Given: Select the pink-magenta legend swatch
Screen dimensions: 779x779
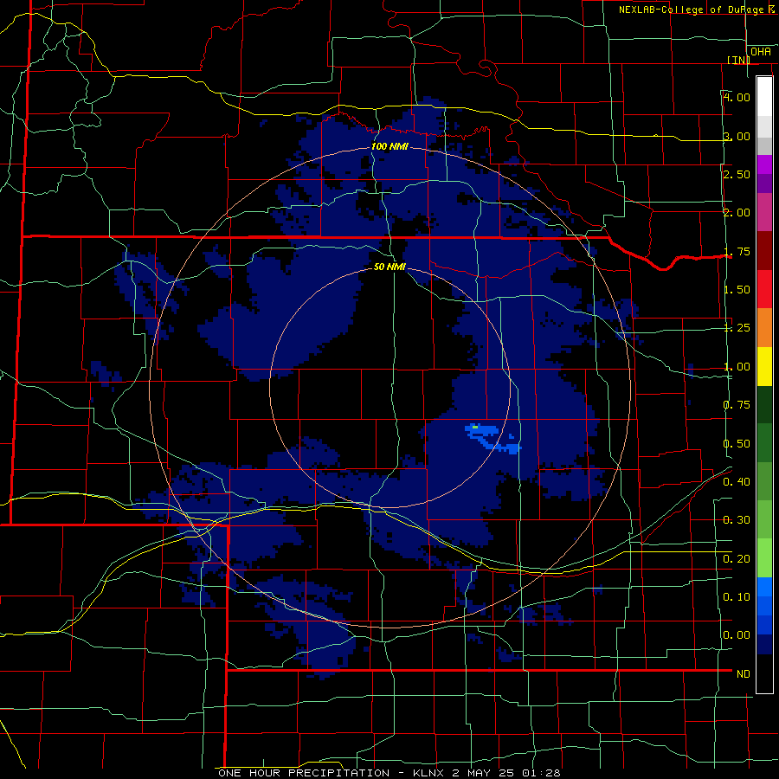Looking at the screenshot, I should point(764,213).
